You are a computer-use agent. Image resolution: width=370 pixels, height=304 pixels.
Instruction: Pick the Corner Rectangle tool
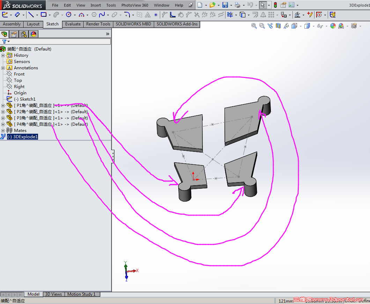click(x=44, y=15)
